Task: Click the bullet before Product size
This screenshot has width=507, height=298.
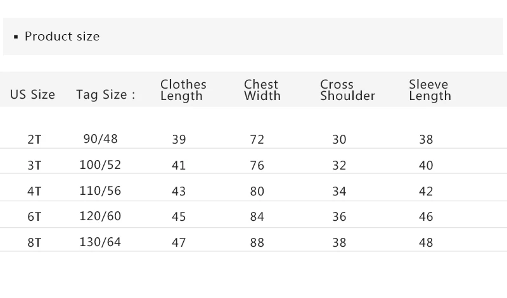Action: (16, 37)
